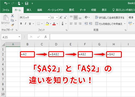This screenshot has width=135, height=97.
Task: Click the Increase Font Size icon
Action: click(x=61, y=18)
